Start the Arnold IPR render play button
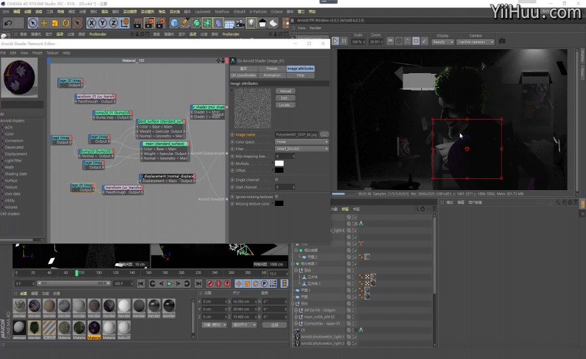This screenshot has height=359, width=586. tap(336, 41)
